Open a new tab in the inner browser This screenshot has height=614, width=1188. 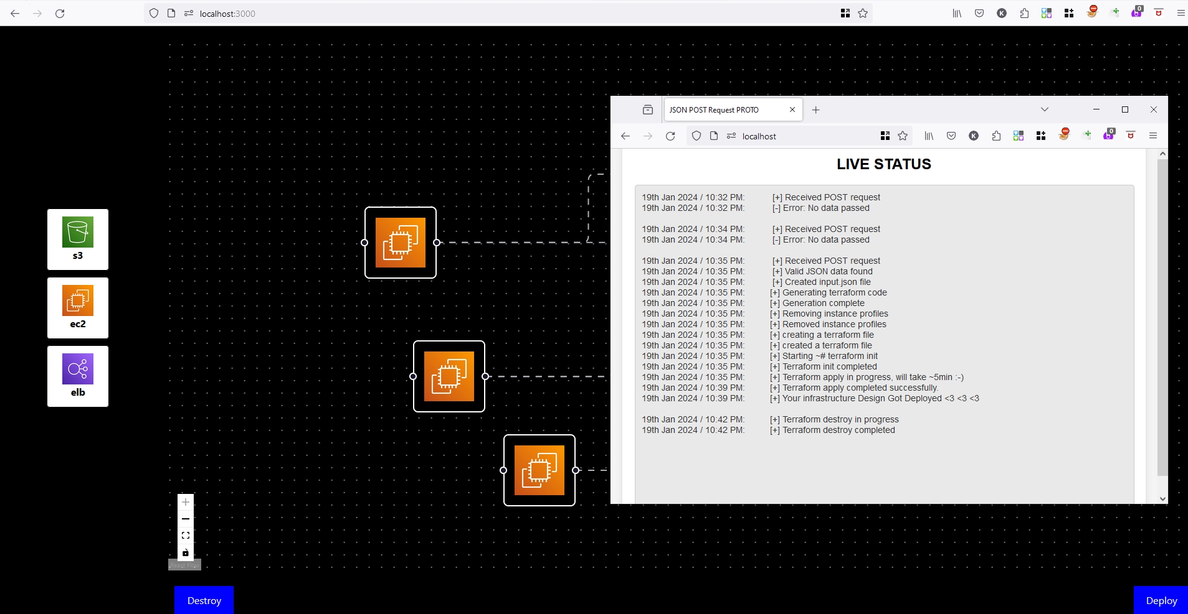[x=815, y=110]
